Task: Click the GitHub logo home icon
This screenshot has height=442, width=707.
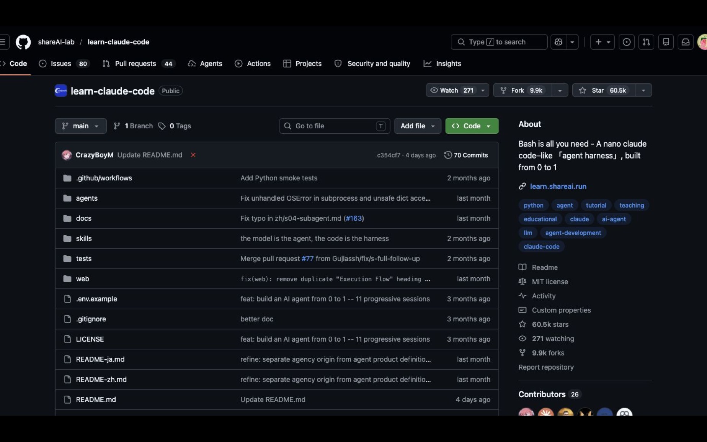Action: [x=23, y=42]
